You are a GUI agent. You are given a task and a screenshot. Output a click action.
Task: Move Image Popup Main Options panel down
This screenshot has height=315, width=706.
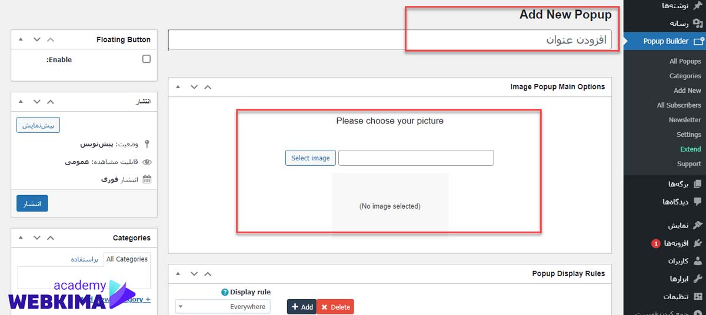[x=194, y=87]
